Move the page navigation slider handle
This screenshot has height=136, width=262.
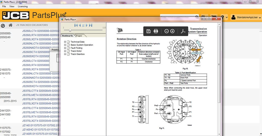coord(70,30)
